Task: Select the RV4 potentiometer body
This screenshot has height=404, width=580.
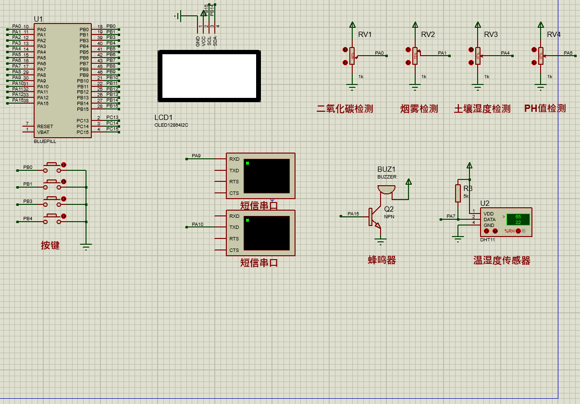Action: tap(541, 56)
